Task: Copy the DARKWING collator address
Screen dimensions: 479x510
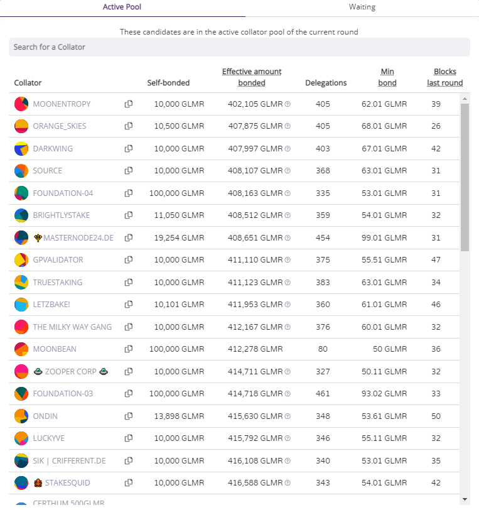Action: [129, 149]
